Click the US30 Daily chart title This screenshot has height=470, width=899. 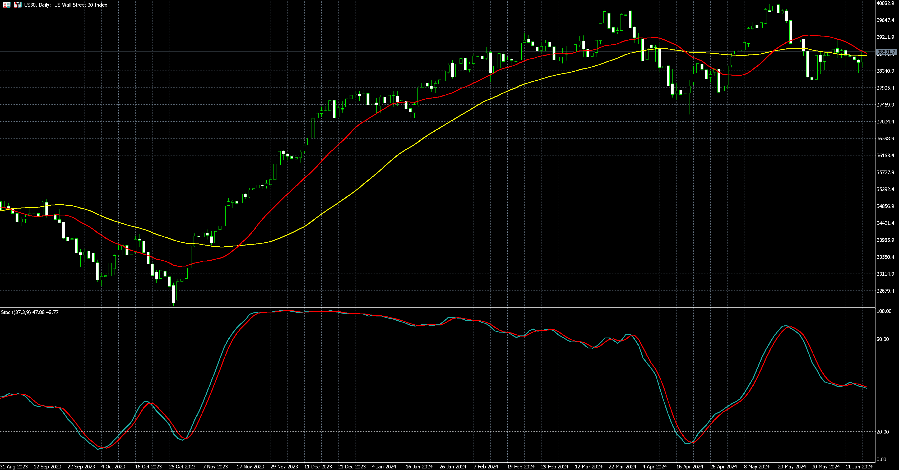tap(66, 5)
